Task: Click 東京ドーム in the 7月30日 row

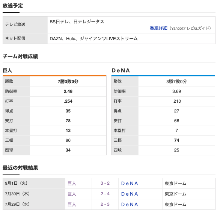Action: [175, 194]
